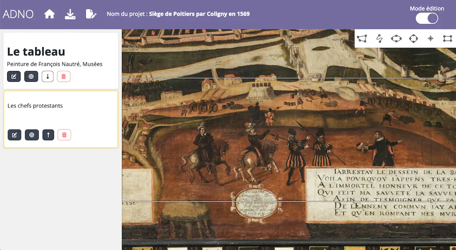
Task: Select the circle drawing tool
Action: (413, 38)
